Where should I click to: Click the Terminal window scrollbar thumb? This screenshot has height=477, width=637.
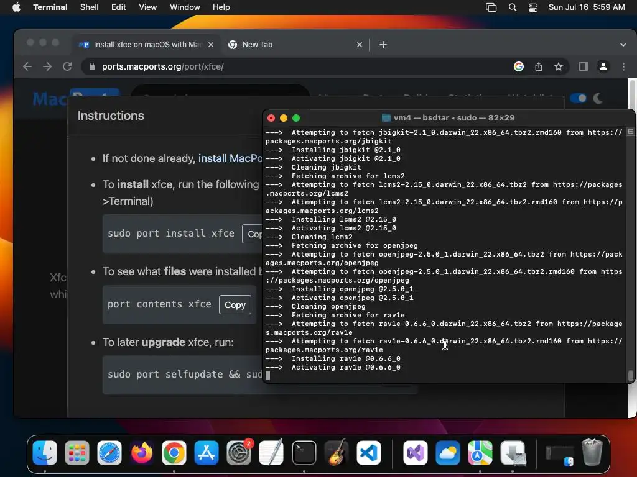click(631, 376)
